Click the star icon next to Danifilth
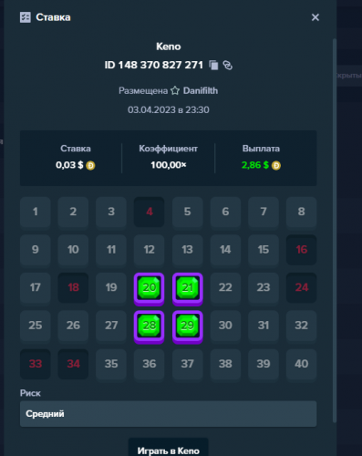The height and width of the screenshot is (456, 362). click(175, 90)
